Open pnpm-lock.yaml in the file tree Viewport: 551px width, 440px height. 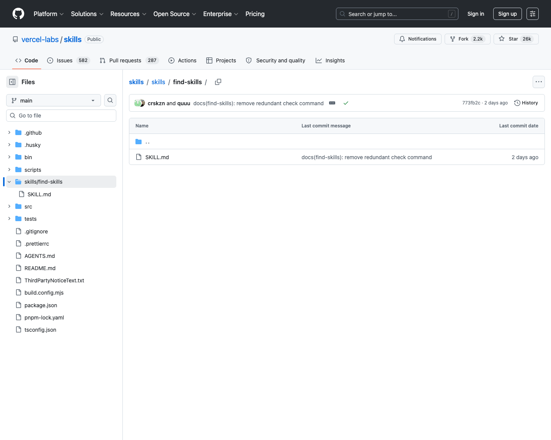tap(61, 317)
